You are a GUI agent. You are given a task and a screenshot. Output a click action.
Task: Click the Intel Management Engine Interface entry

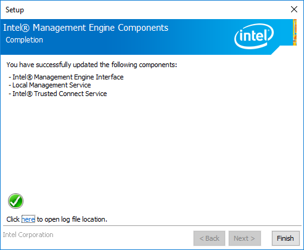66,77
